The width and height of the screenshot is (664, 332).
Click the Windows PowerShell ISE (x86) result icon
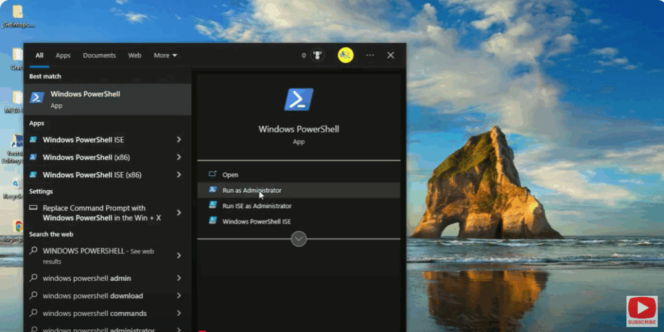tap(33, 175)
